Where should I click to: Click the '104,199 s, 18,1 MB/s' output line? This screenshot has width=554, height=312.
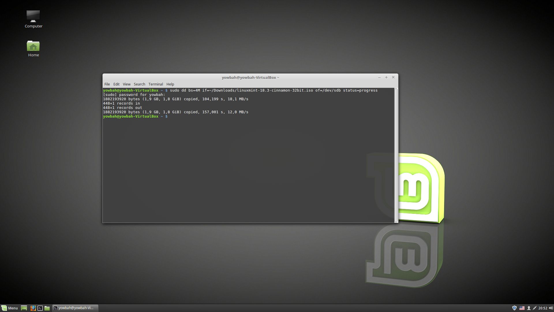[176, 99]
